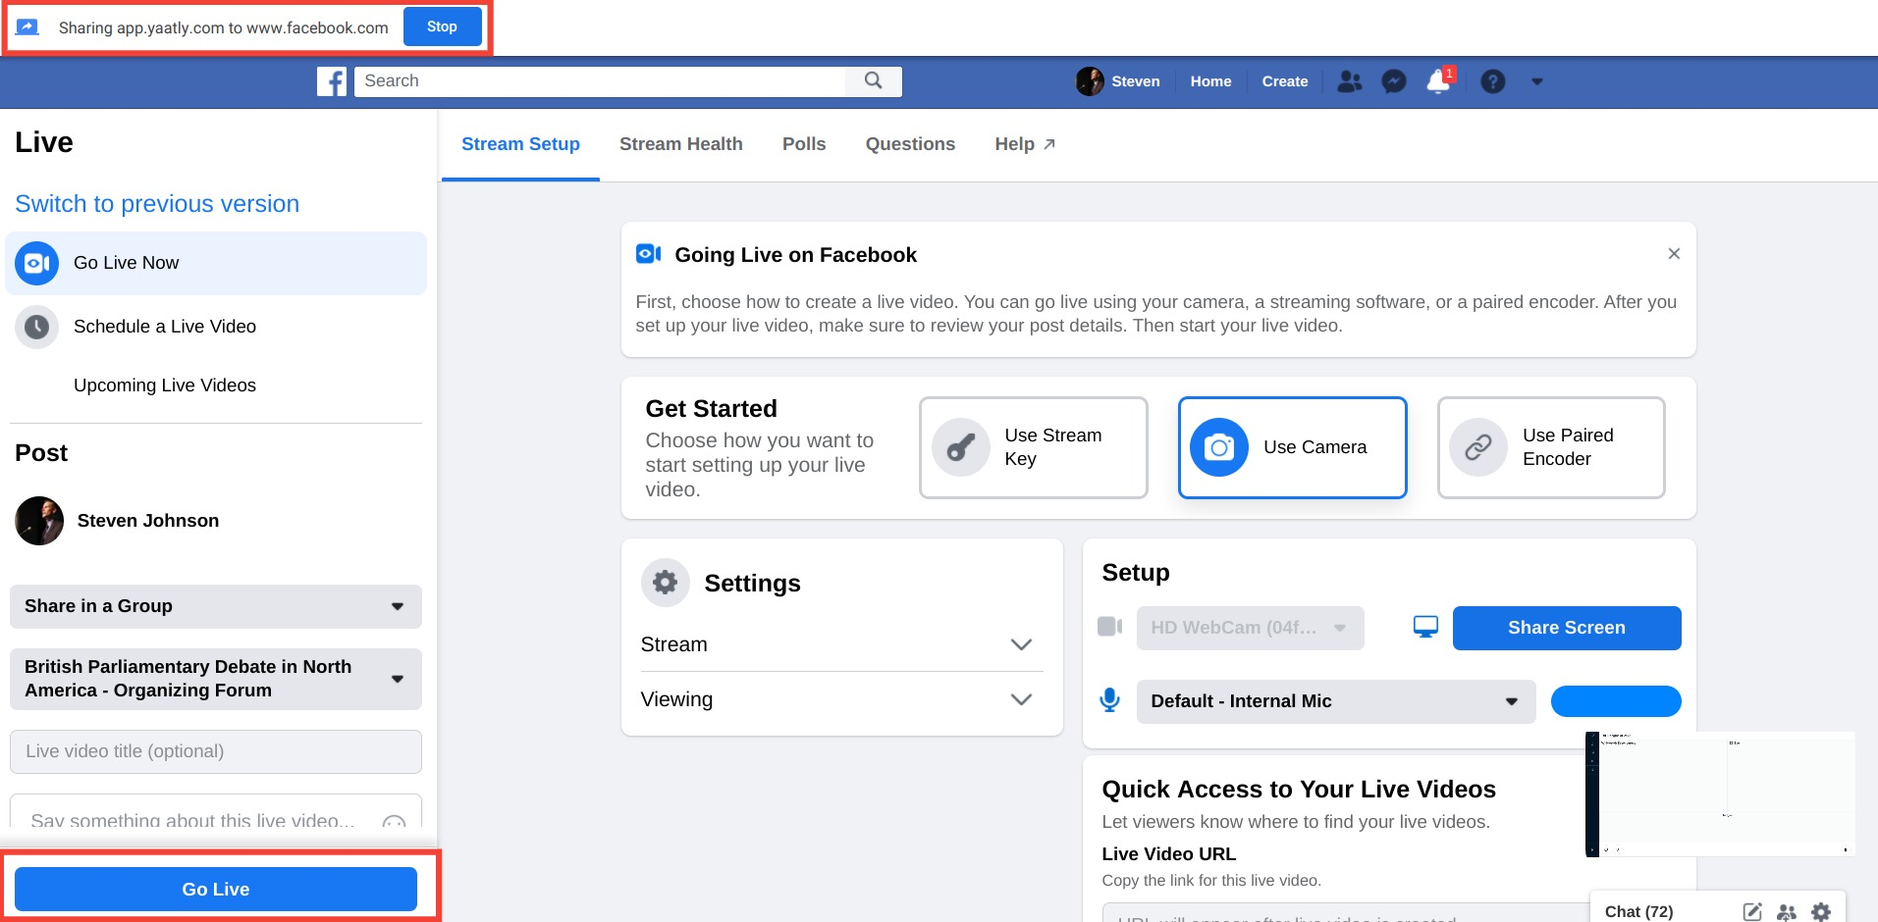Select the Schedule a Live Video clock icon

click(x=37, y=327)
